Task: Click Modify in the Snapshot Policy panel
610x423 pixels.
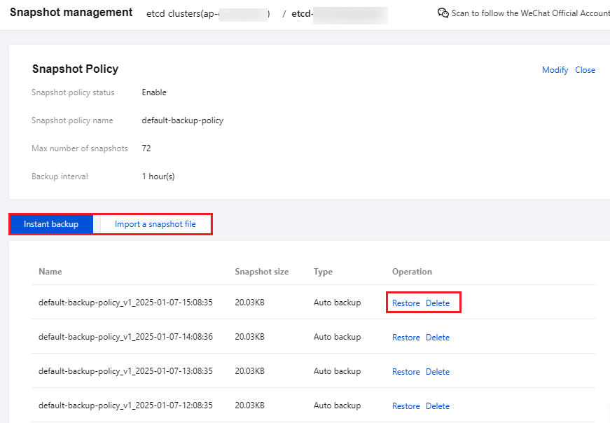Action: (555, 70)
